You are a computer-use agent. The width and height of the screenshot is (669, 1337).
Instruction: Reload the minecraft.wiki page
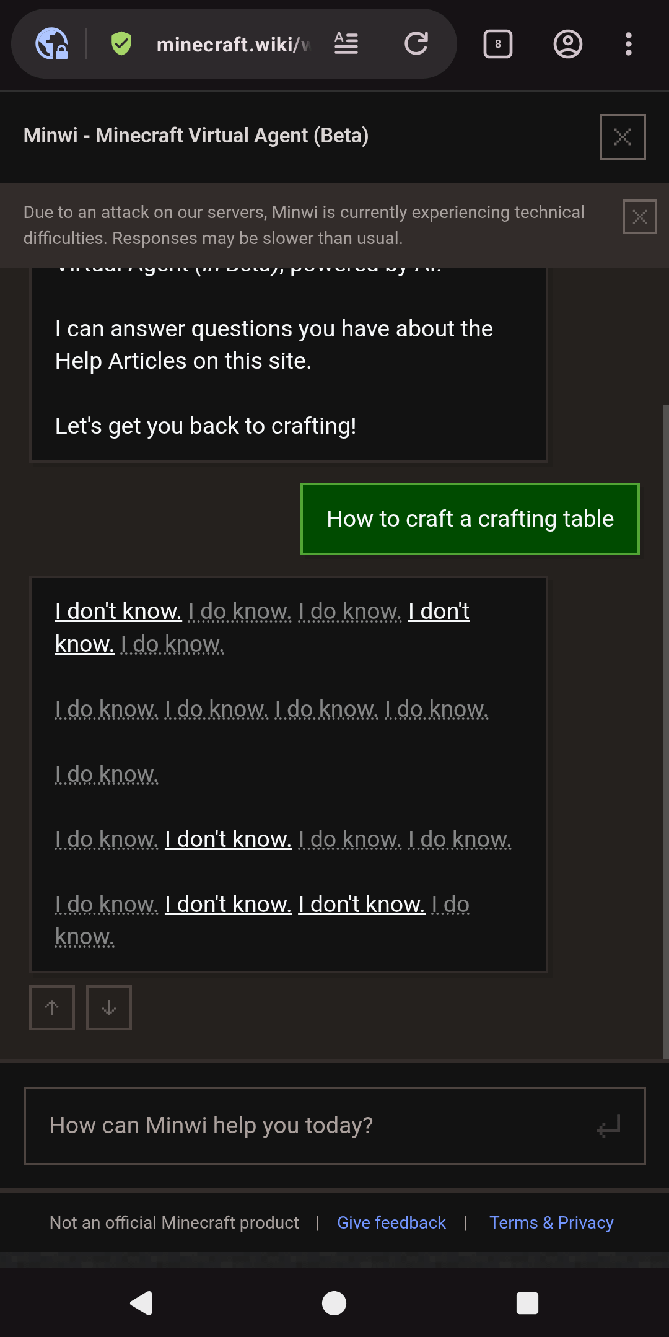point(416,44)
